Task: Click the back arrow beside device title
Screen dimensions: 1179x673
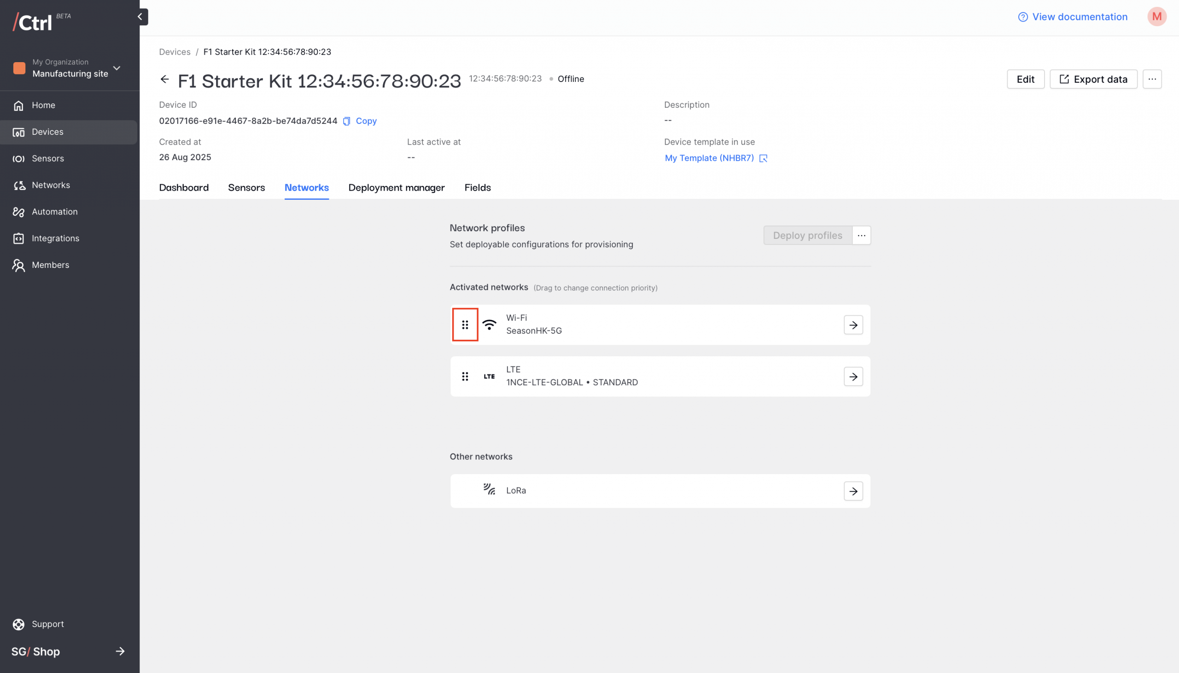Action: [164, 79]
